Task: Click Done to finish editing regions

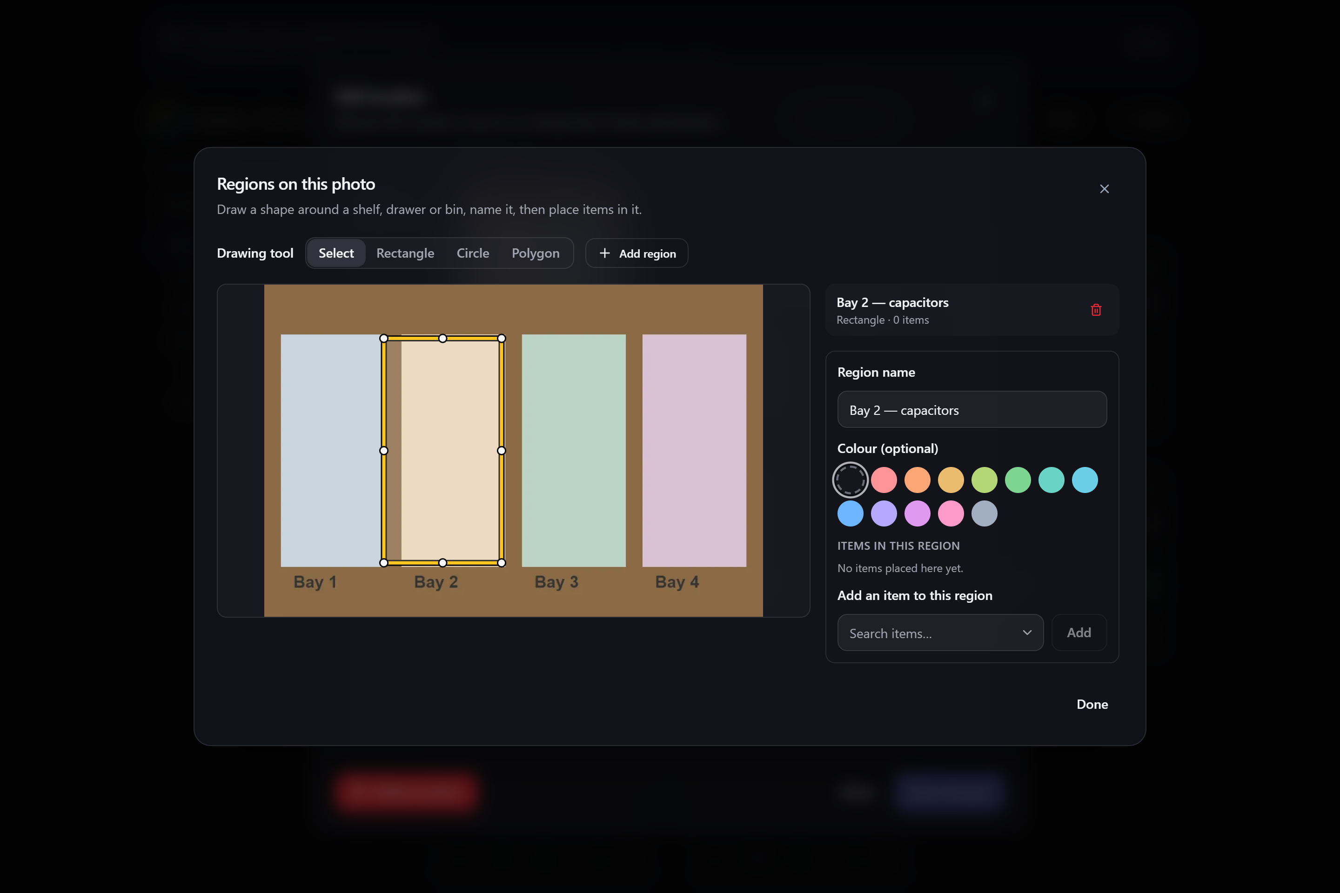Action: (x=1092, y=704)
